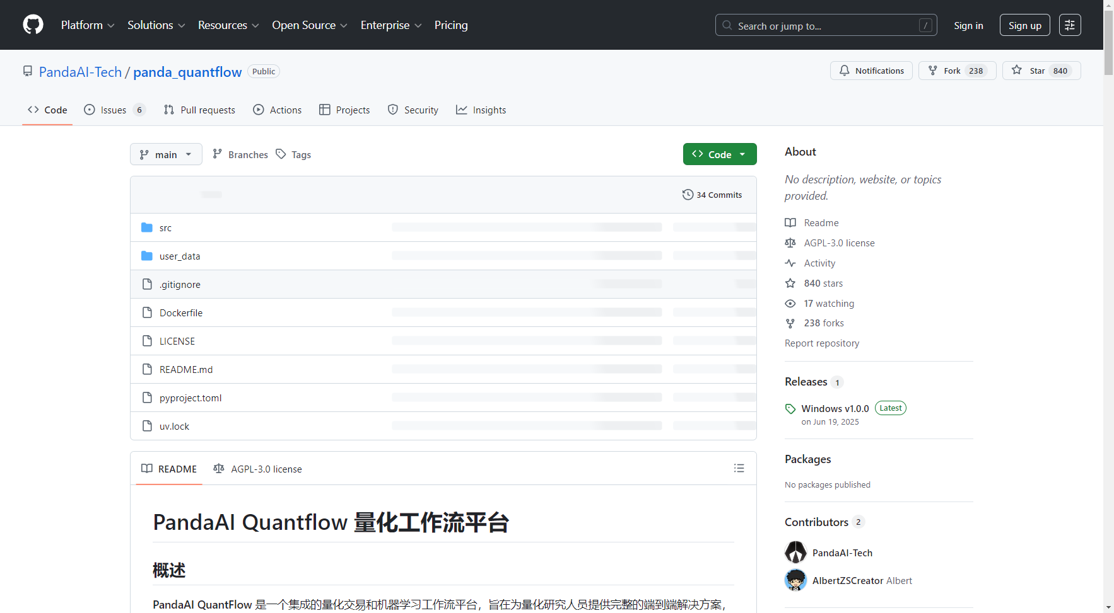Click the scrollbar down arrow
Image resolution: width=1114 pixels, height=613 pixels.
pos(1108,608)
